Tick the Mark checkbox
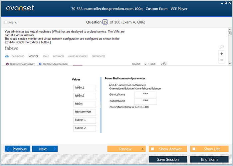 [x=6, y=22]
